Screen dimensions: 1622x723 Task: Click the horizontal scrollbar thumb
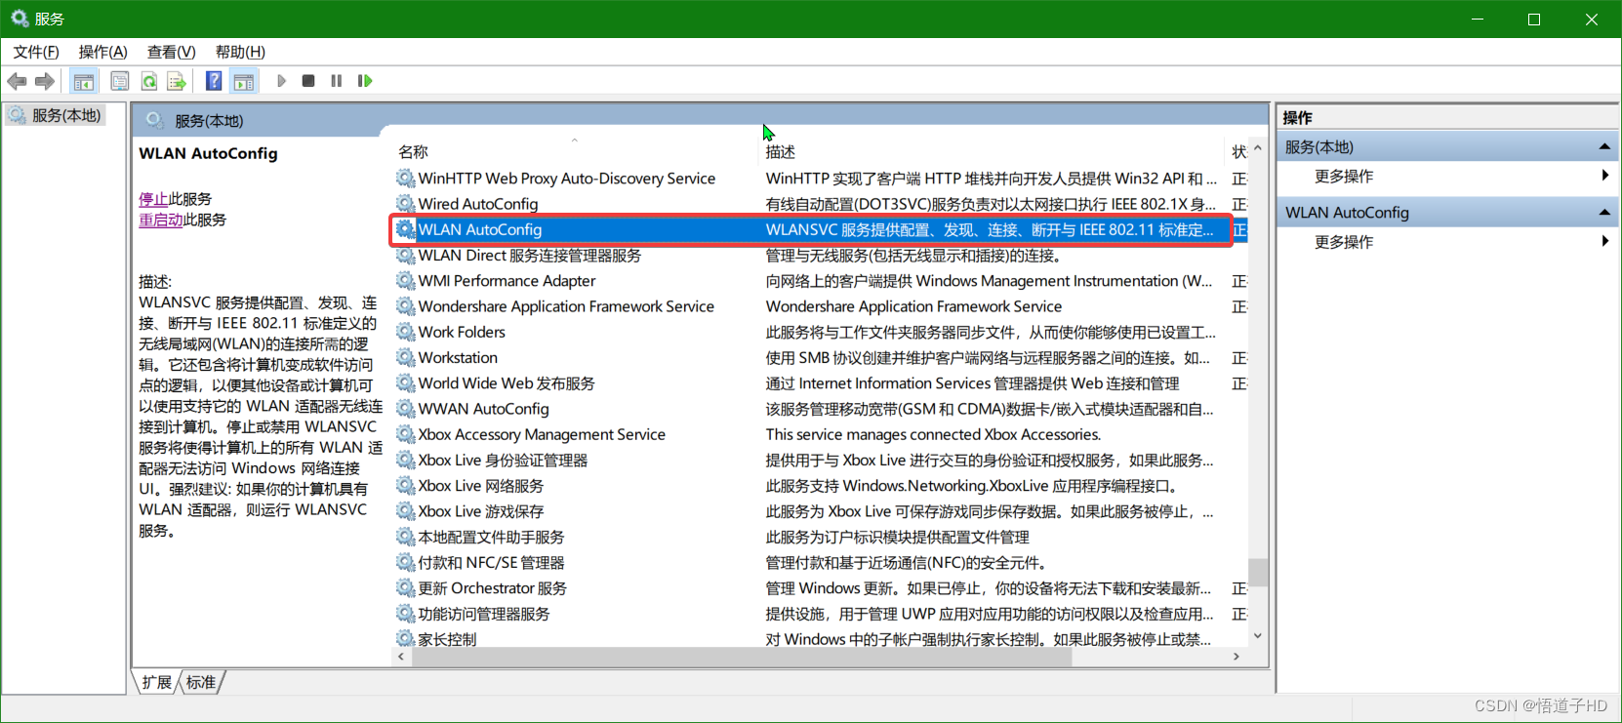pyautogui.click(x=742, y=657)
